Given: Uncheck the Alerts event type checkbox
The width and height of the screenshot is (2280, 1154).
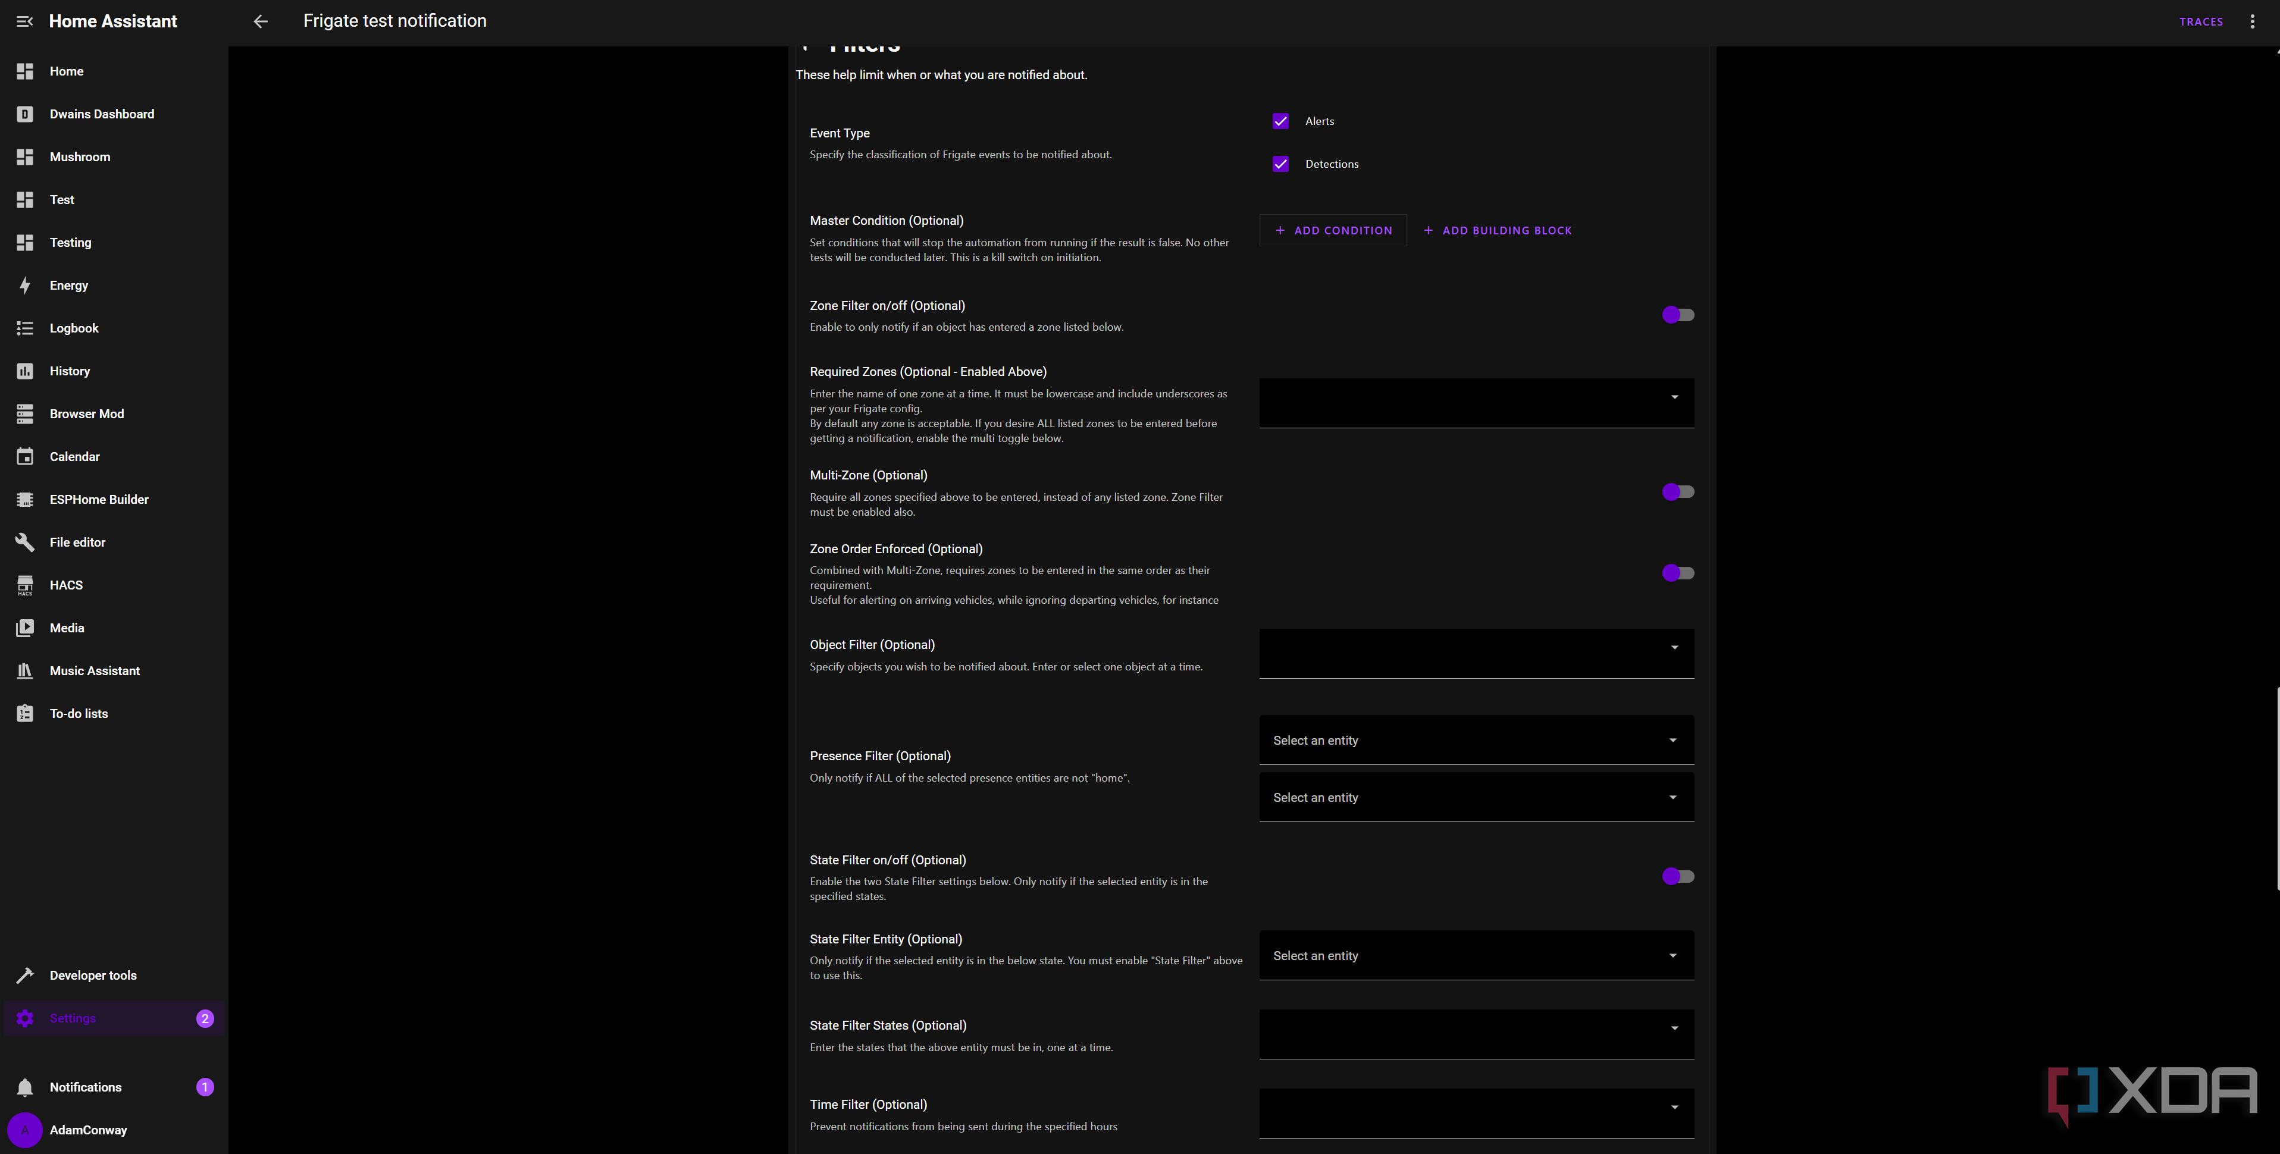Looking at the screenshot, I should [1281, 121].
